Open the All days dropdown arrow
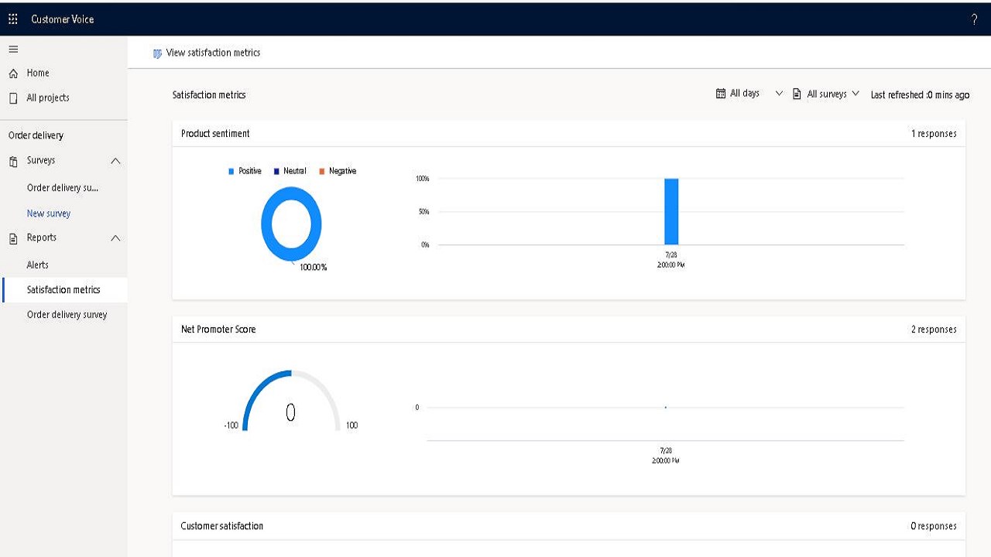The height and width of the screenshot is (557, 991). click(779, 94)
